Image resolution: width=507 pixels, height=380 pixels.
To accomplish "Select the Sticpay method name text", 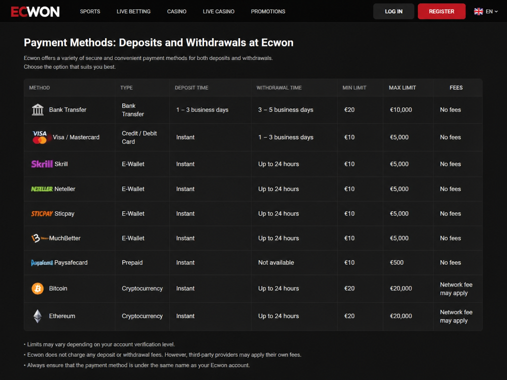I will point(64,214).
